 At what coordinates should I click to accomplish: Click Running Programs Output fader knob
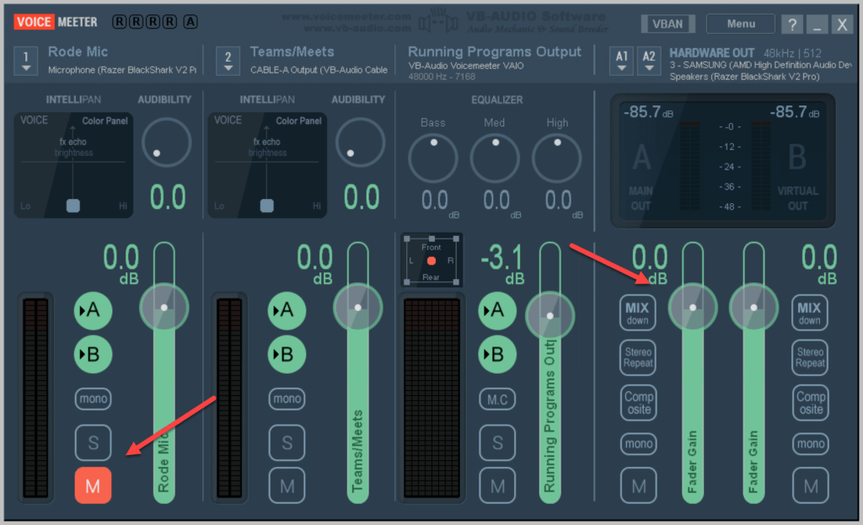[x=549, y=316]
